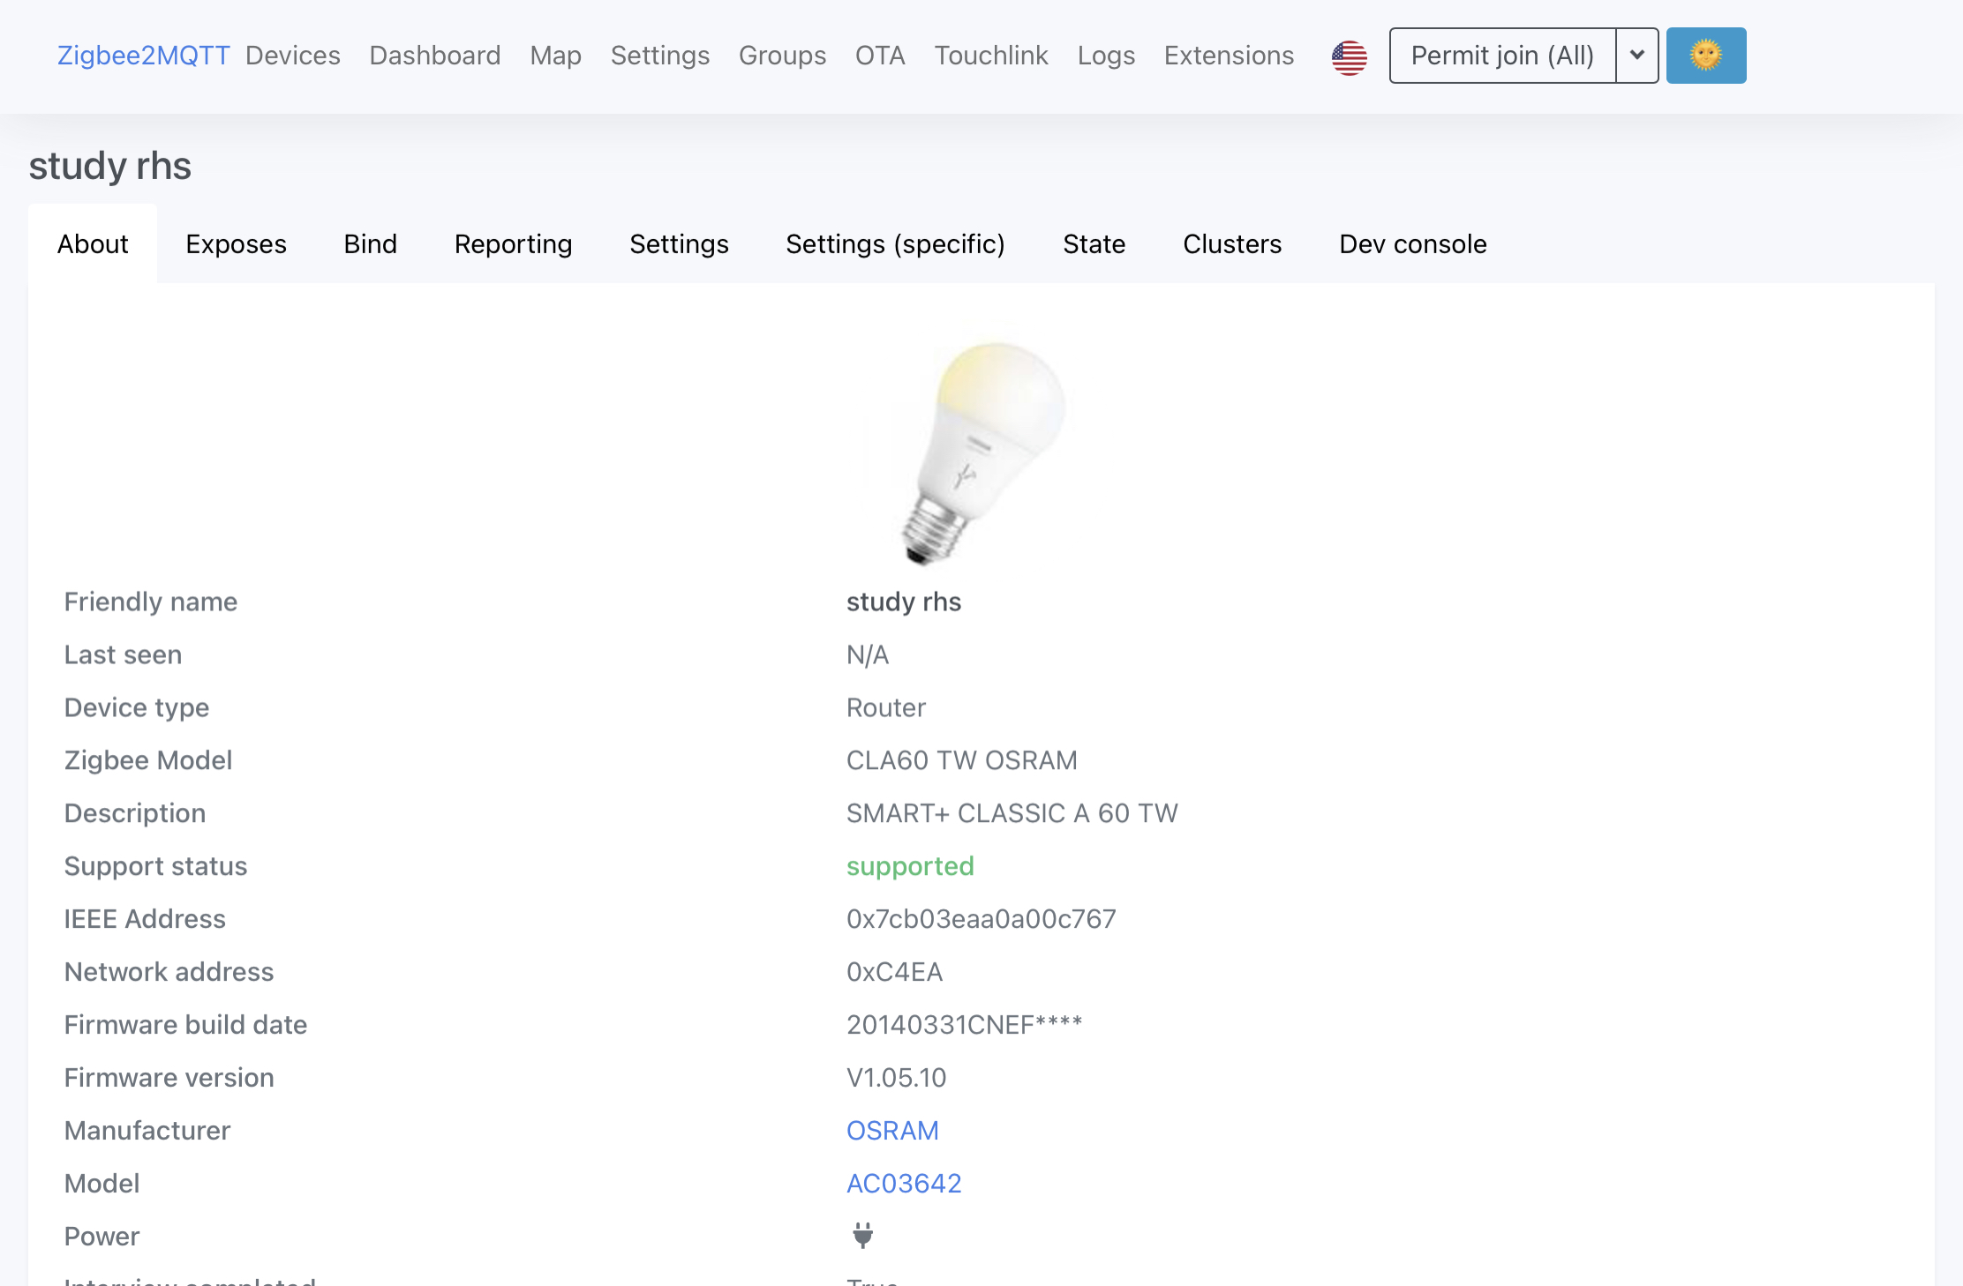The height and width of the screenshot is (1286, 1963).
Task: View the Logs page
Action: (1106, 56)
